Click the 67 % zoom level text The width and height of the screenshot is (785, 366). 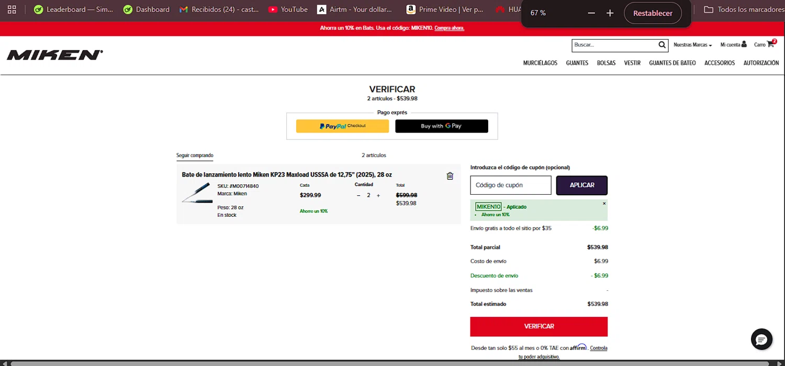point(538,13)
